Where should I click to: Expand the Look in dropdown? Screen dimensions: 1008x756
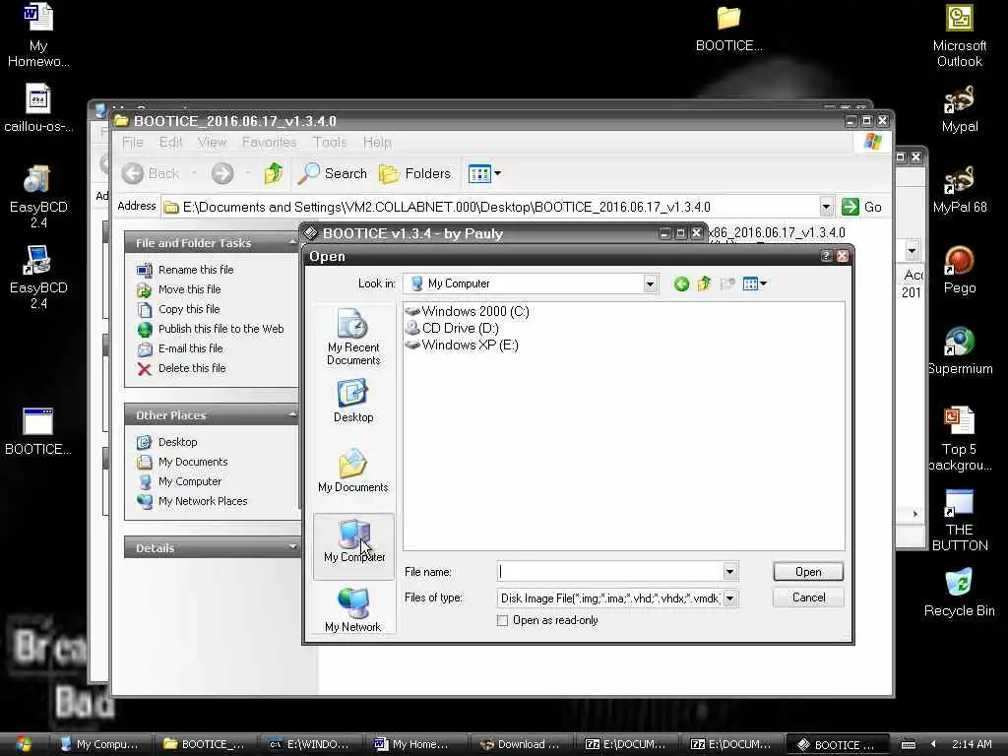click(x=650, y=284)
